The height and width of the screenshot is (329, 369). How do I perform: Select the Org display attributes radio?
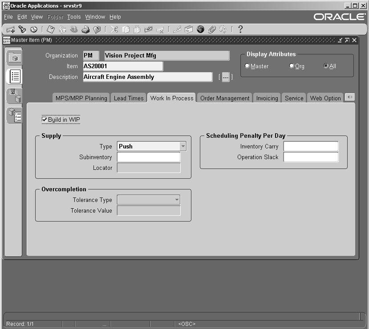click(x=292, y=66)
